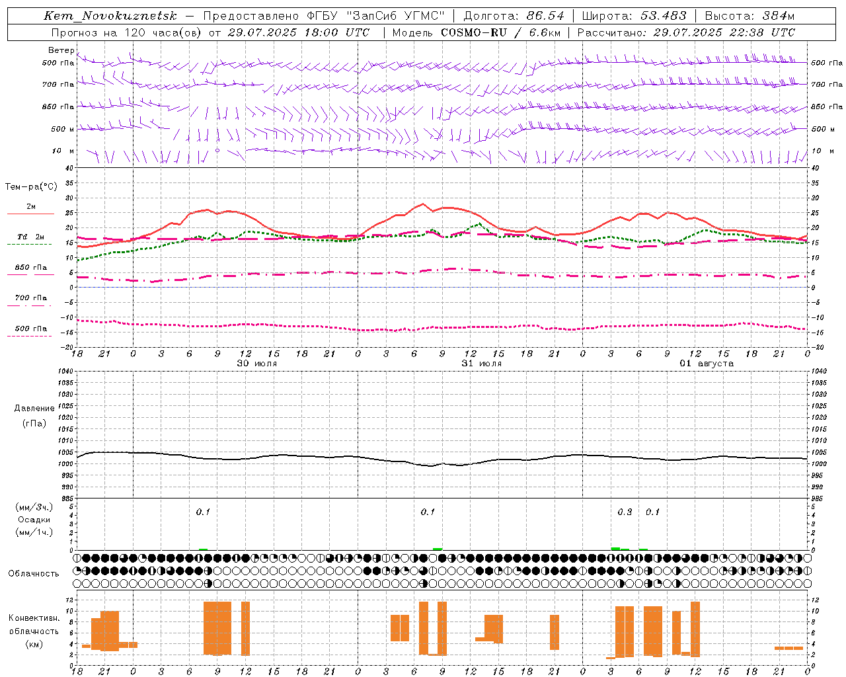Image resolution: width=846 pixels, height=677 pixels.
Task: Click the left 850 гПа wind level label
Action: pos(58,107)
